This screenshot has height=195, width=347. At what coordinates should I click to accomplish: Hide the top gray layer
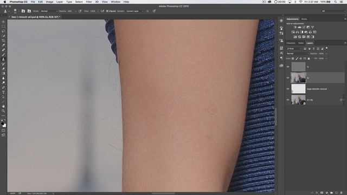click(x=288, y=67)
